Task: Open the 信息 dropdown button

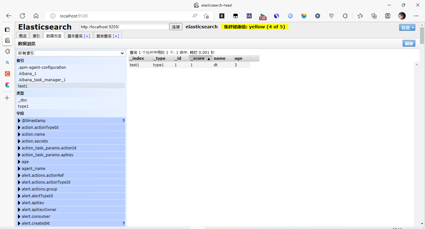Action: pos(407,27)
